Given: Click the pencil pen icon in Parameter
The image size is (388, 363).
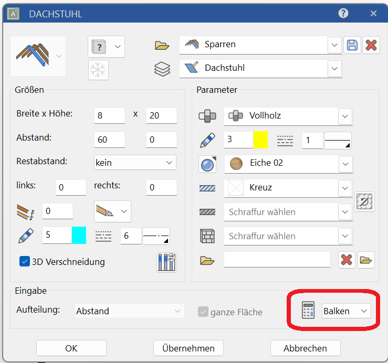Looking at the screenshot, I should (207, 140).
